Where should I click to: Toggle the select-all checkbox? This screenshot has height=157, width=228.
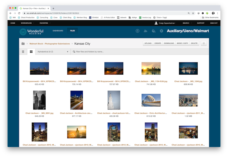pos(204,43)
